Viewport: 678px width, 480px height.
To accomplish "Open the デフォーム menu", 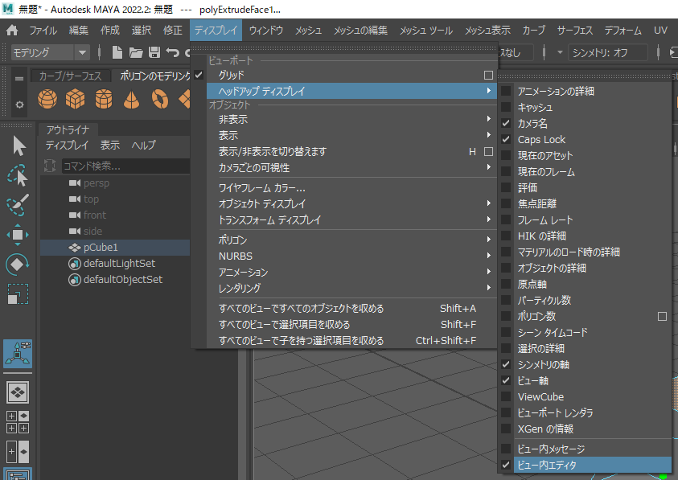I will tap(623, 31).
